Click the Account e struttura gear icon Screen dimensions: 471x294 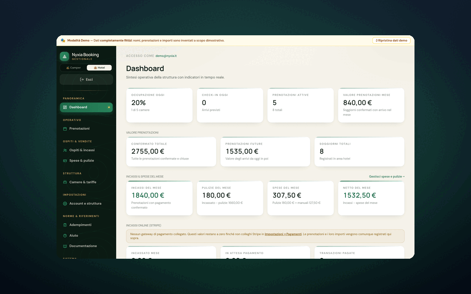click(65, 203)
